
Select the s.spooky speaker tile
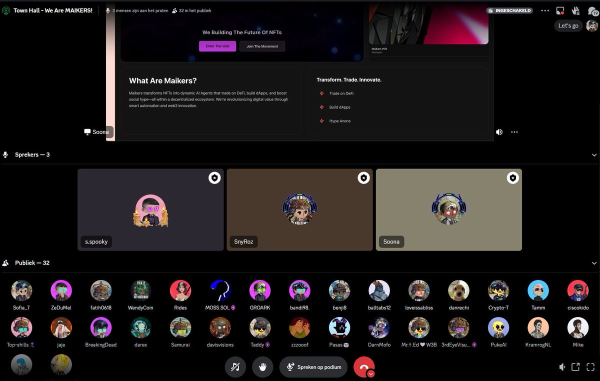pyautogui.click(x=150, y=209)
